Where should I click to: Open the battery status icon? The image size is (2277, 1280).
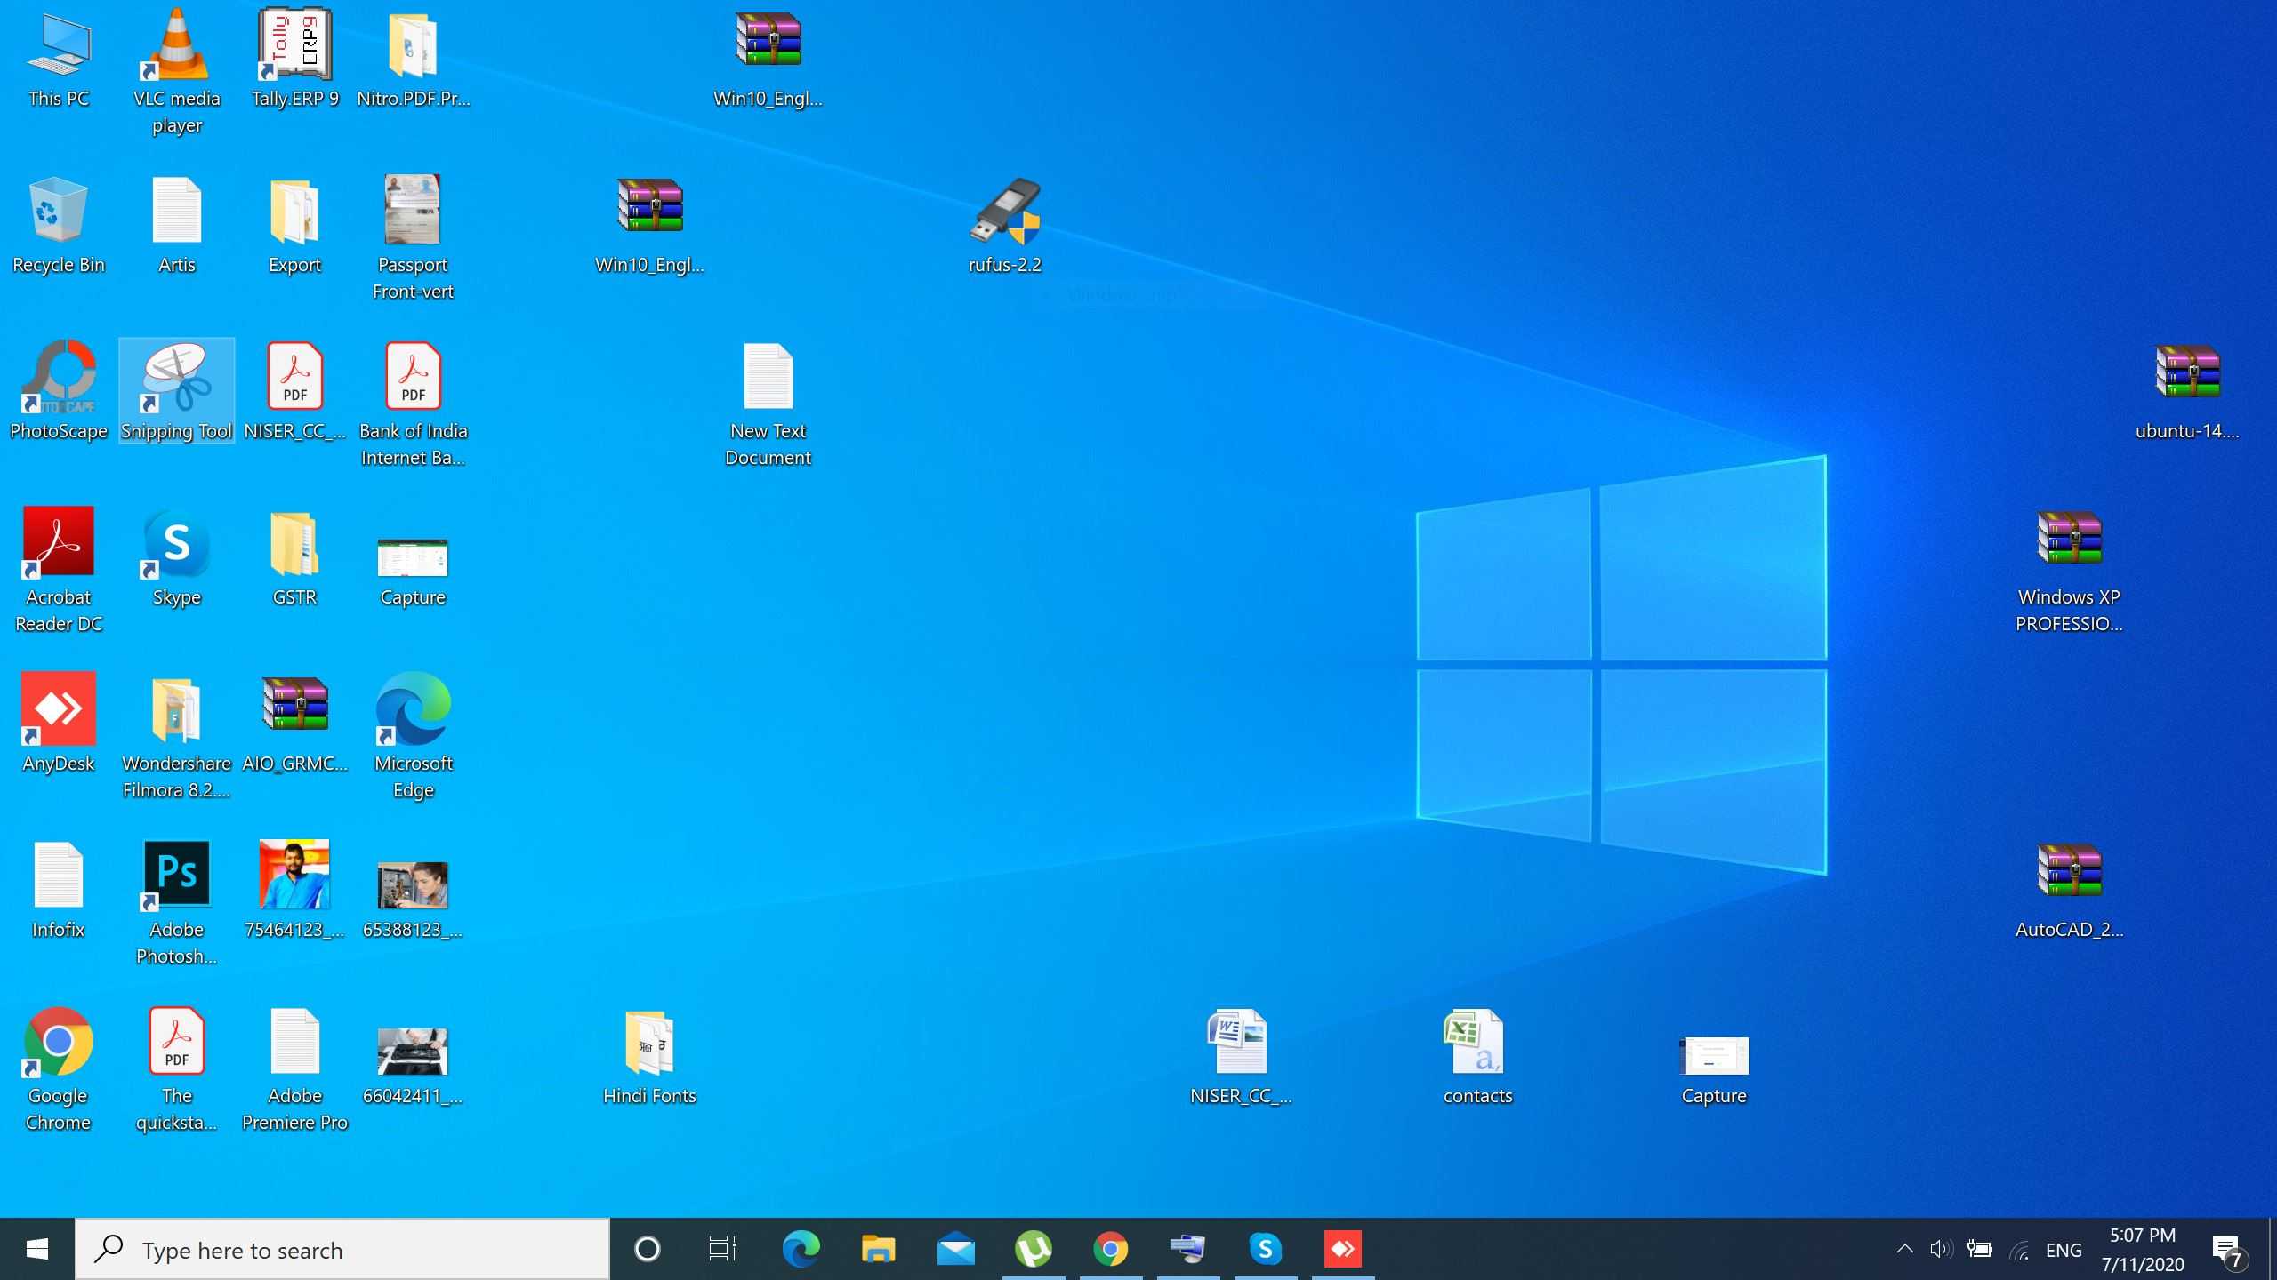pyautogui.click(x=1980, y=1249)
